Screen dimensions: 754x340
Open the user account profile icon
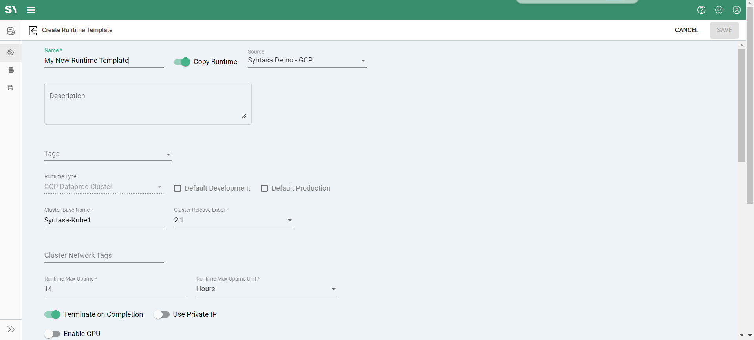(x=737, y=10)
